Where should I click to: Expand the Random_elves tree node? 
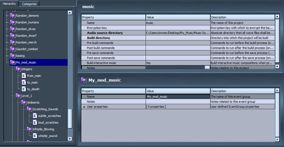tap(7, 29)
